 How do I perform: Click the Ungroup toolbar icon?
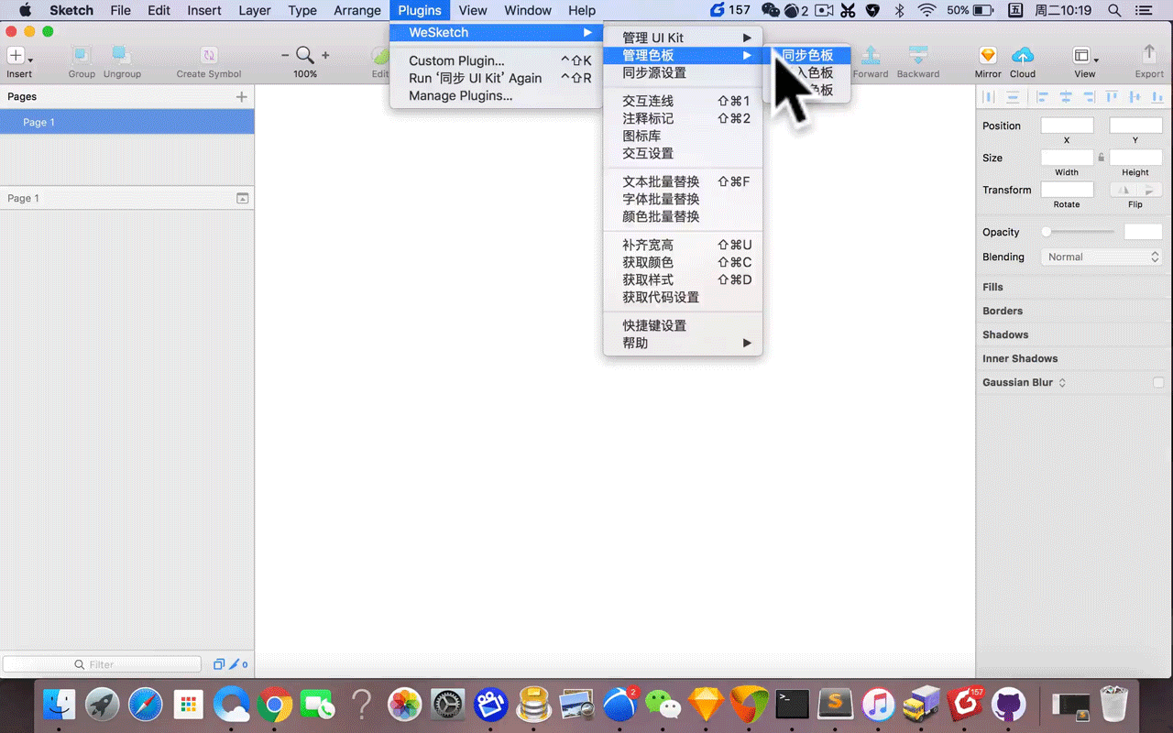coord(122,55)
